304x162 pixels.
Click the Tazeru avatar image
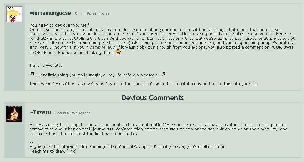pyautogui.click(x=14, y=114)
